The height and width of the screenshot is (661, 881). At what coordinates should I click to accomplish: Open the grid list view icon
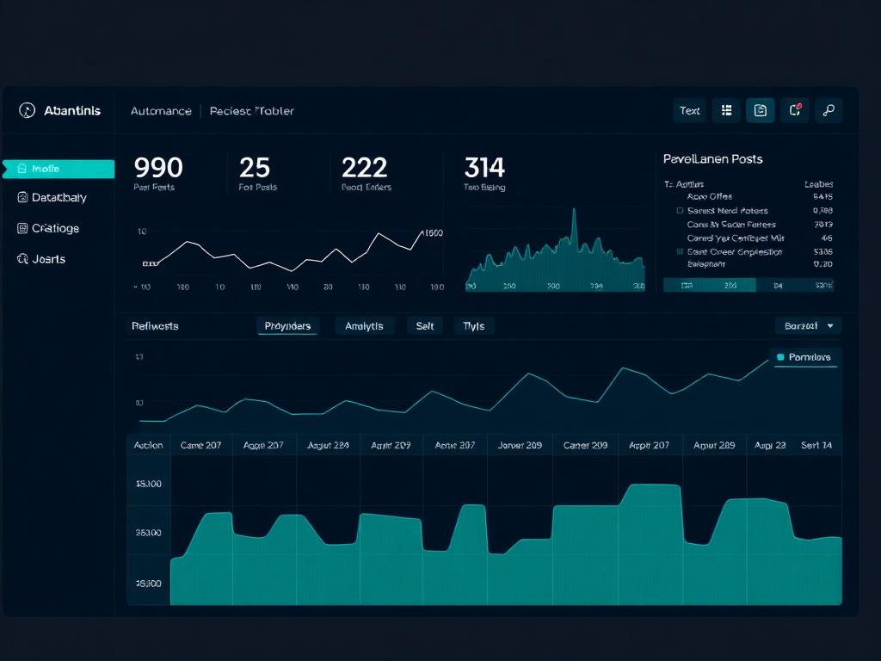(726, 110)
